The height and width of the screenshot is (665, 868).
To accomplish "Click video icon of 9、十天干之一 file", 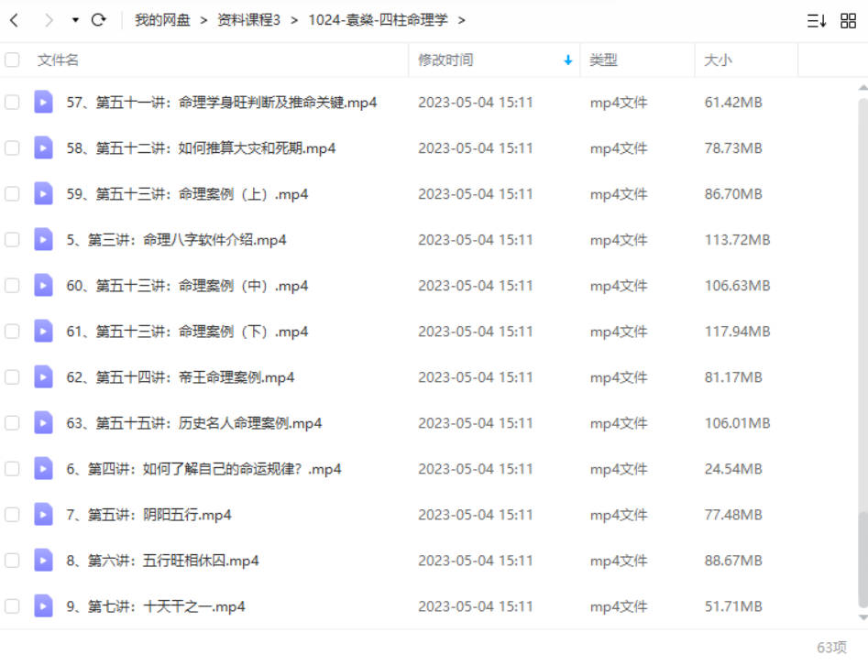I will click(x=43, y=606).
